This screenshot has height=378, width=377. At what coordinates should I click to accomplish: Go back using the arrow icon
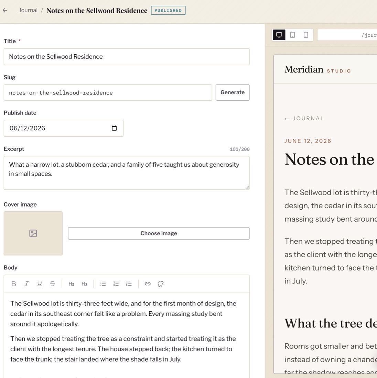5,10
